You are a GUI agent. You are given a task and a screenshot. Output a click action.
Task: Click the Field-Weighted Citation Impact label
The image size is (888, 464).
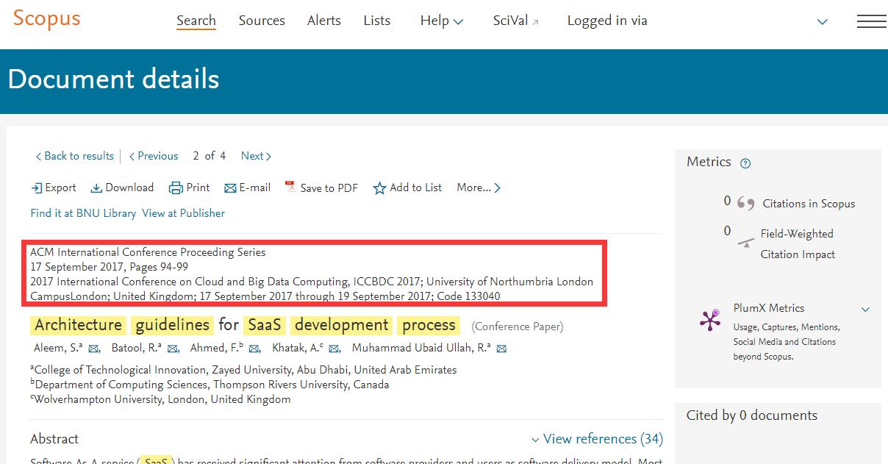[798, 244]
